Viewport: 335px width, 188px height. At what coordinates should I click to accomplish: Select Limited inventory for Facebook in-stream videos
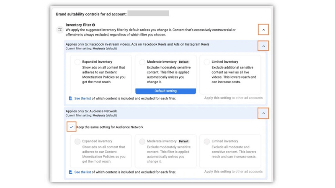click(207, 62)
